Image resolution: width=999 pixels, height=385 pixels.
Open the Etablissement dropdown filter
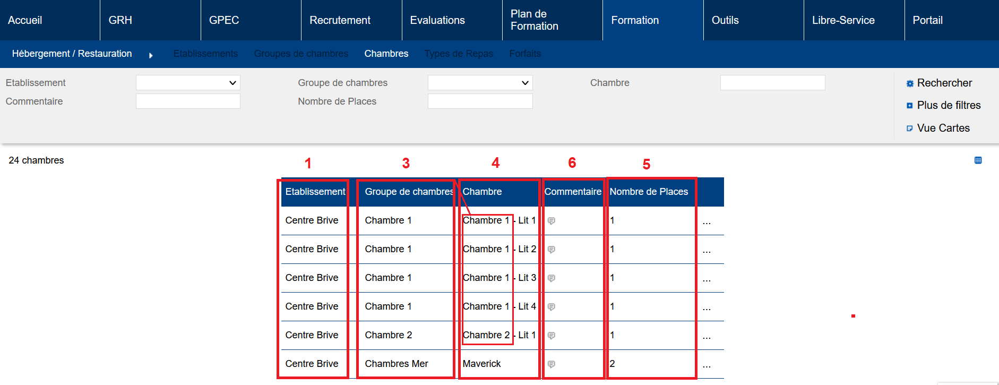coord(188,83)
